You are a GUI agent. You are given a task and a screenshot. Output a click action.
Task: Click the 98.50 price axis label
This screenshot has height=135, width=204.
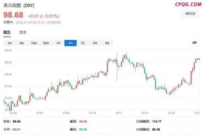pos(8,63)
